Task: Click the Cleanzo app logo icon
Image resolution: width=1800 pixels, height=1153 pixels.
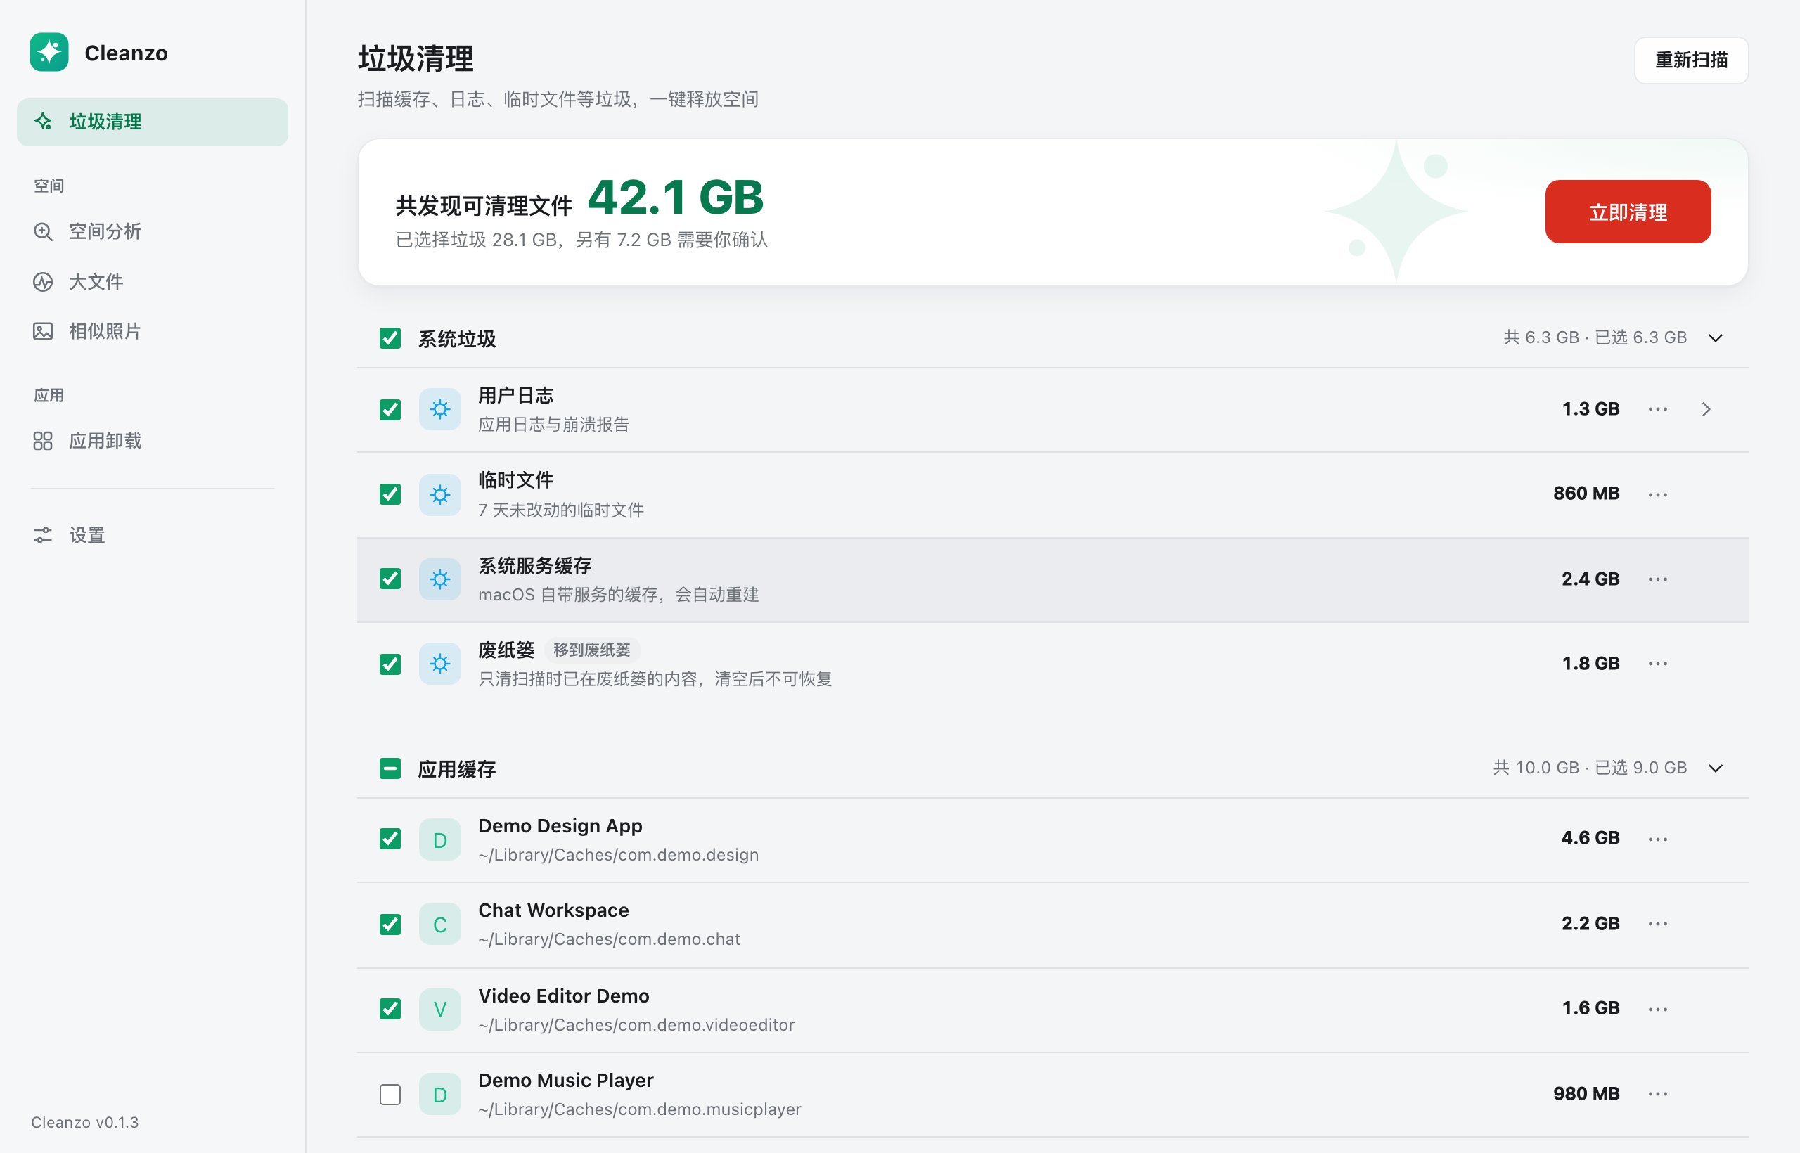Action: point(49,53)
